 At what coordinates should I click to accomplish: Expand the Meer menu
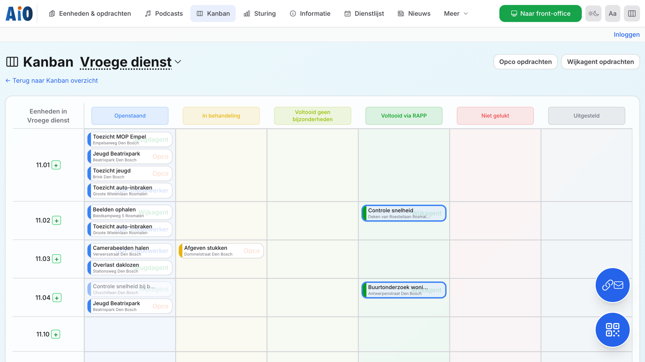[x=456, y=14]
